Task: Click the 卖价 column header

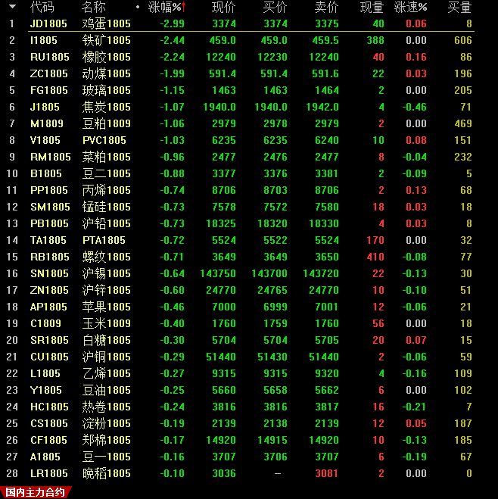Action: point(325,8)
